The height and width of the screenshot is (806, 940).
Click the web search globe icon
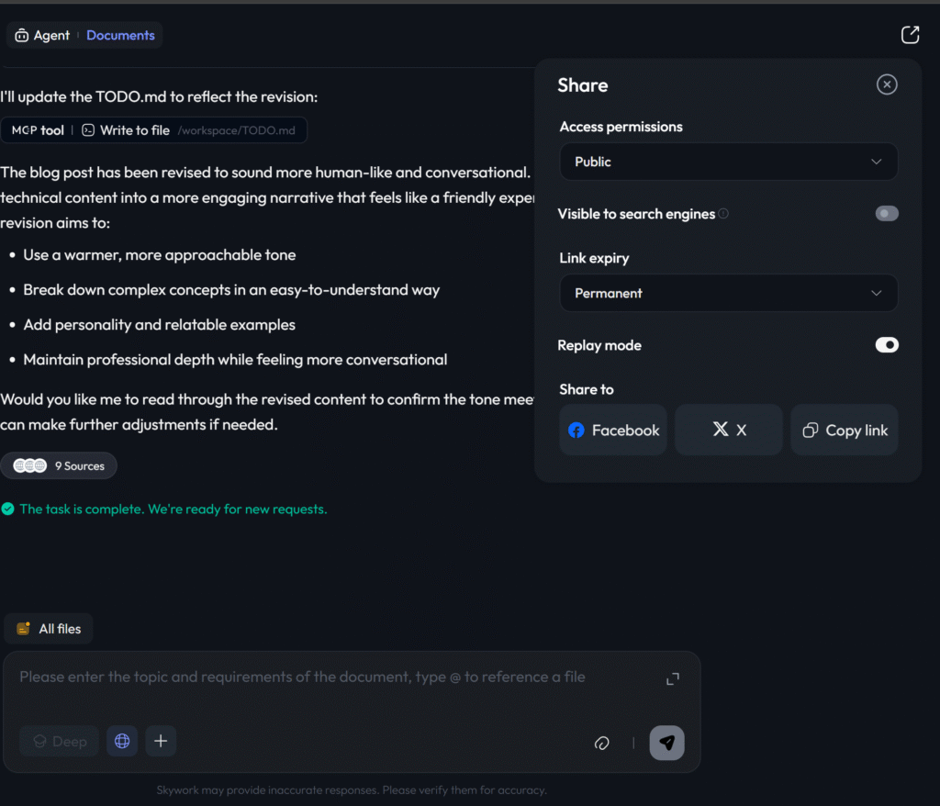[122, 741]
